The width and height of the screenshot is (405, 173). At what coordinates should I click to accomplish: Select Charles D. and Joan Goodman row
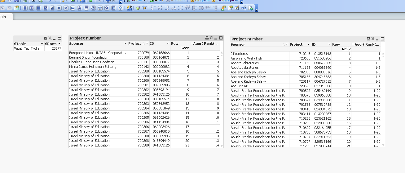tap(98, 62)
